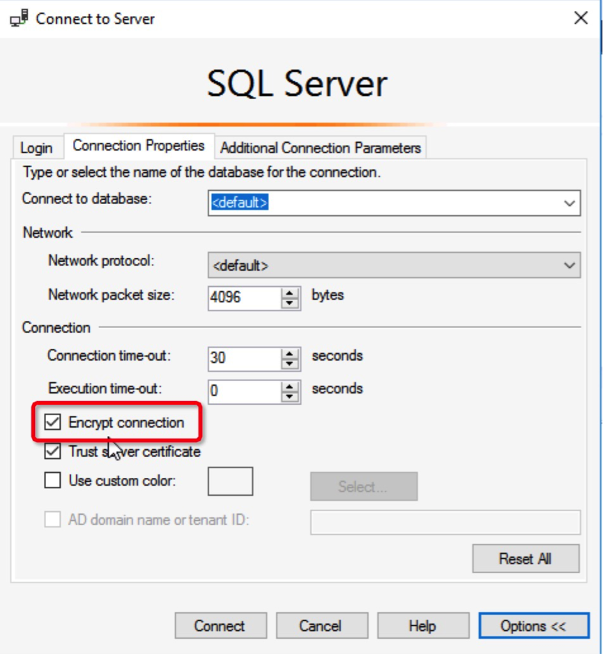
Task: Enable the Use custom color checkbox
Action: pyautogui.click(x=53, y=481)
